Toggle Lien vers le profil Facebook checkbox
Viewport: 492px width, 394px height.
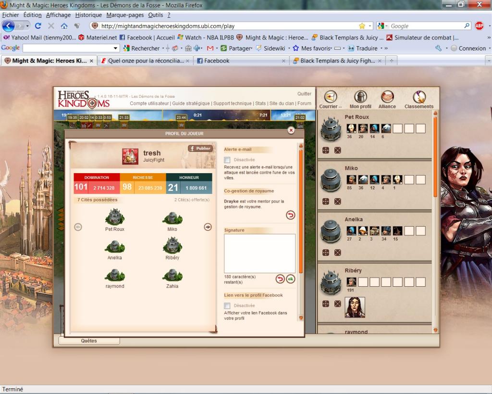[227, 305]
